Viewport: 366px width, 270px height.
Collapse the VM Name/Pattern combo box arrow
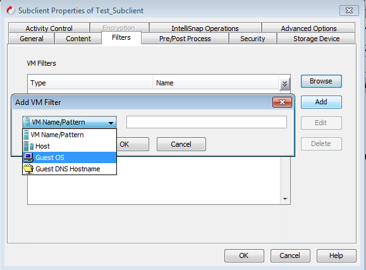111,123
